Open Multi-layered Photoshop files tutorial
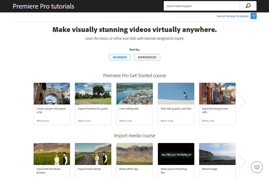 click(176, 161)
